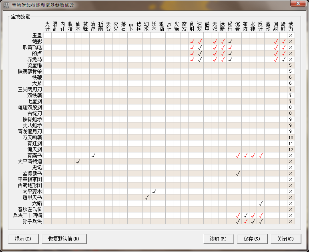Image resolution: width=309 pixels, height=252 pixels.
Task: Open the 提示(T) hint button
Action: pyautogui.click(x=23, y=239)
